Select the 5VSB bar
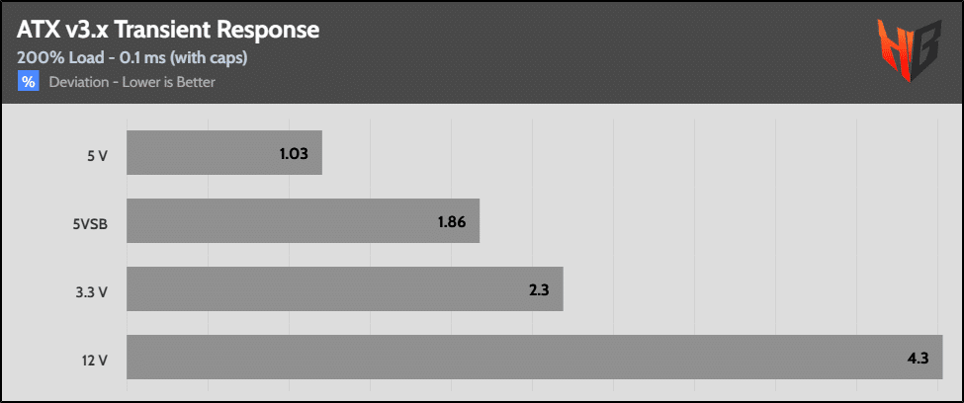Viewport: 964px width, 403px height. click(304, 220)
